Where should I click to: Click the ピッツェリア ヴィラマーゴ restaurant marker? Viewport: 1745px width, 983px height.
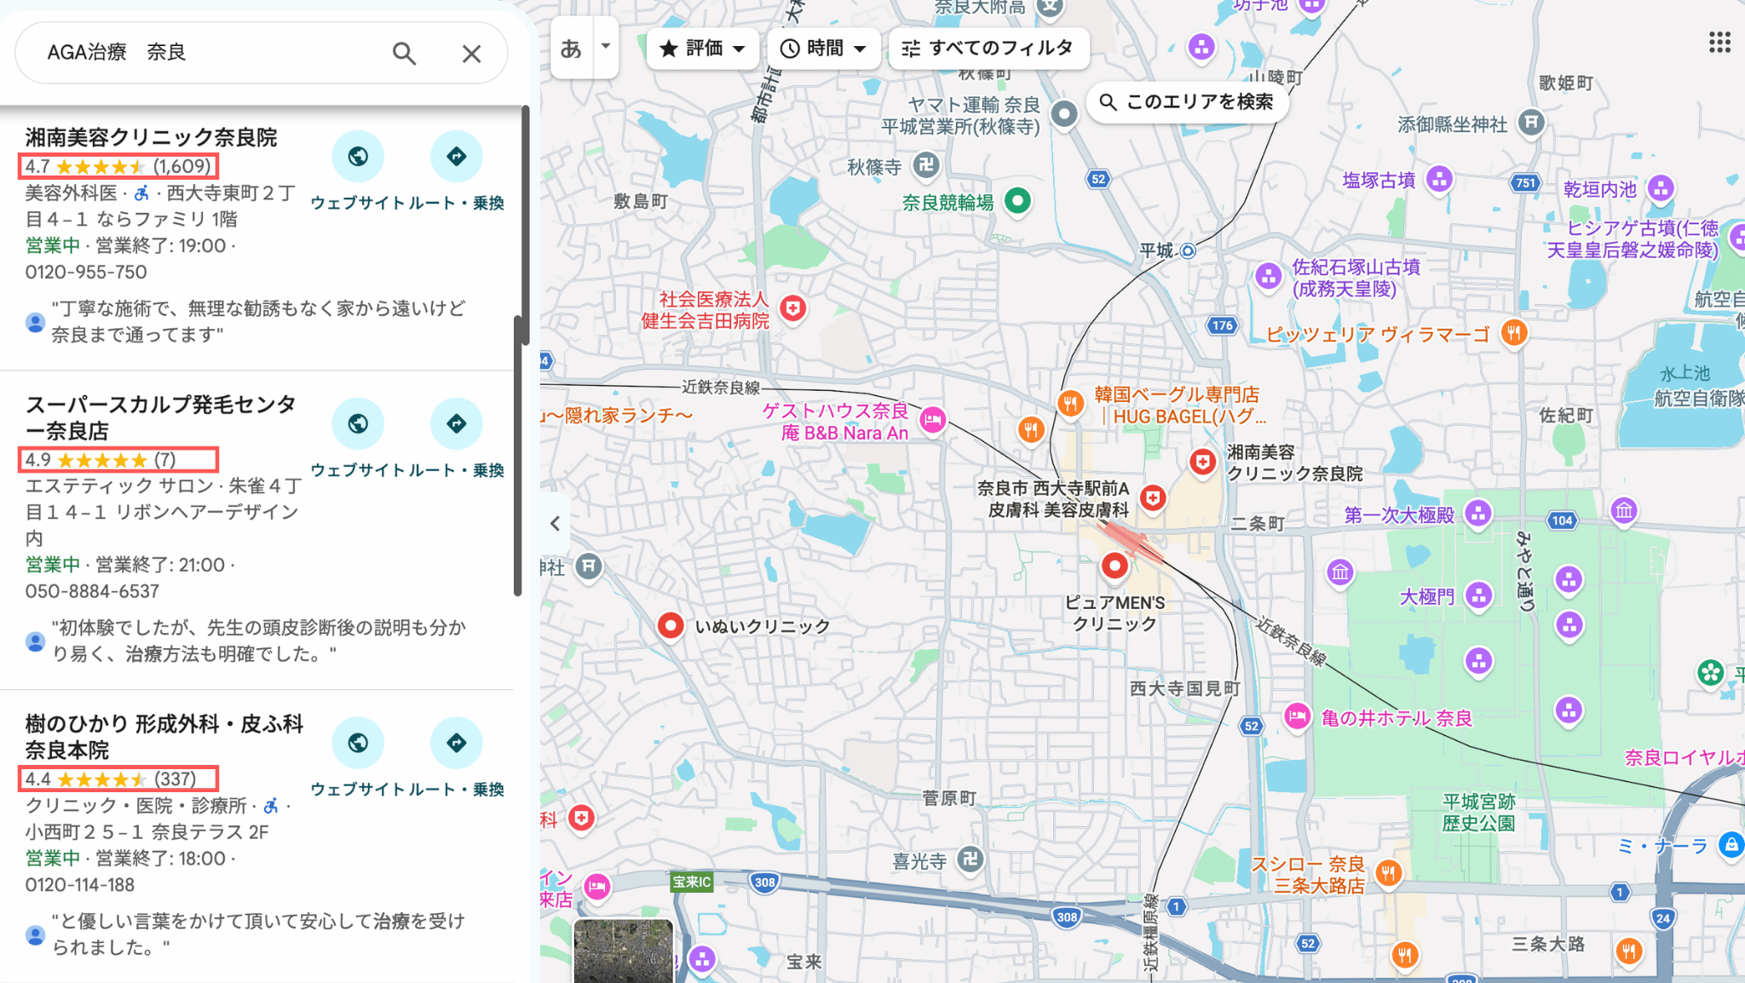(1514, 332)
